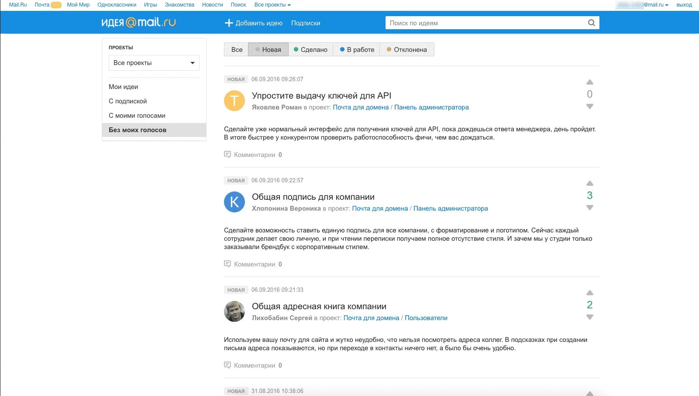Click the date "06.09.2016 09:22:57"
The height and width of the screenshot is (396, 699).
(x=277, y=180)
